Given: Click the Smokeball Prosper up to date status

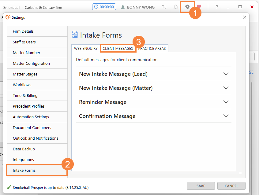Looking at the screenshot, I should point(47,188).
